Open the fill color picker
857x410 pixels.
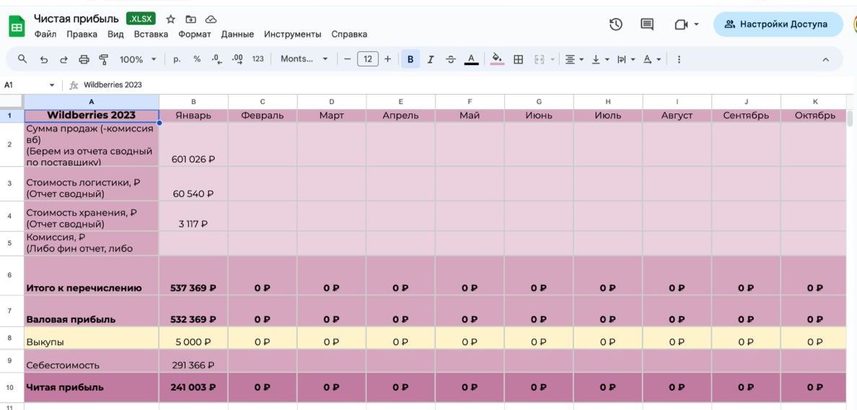tap(497, 59)
